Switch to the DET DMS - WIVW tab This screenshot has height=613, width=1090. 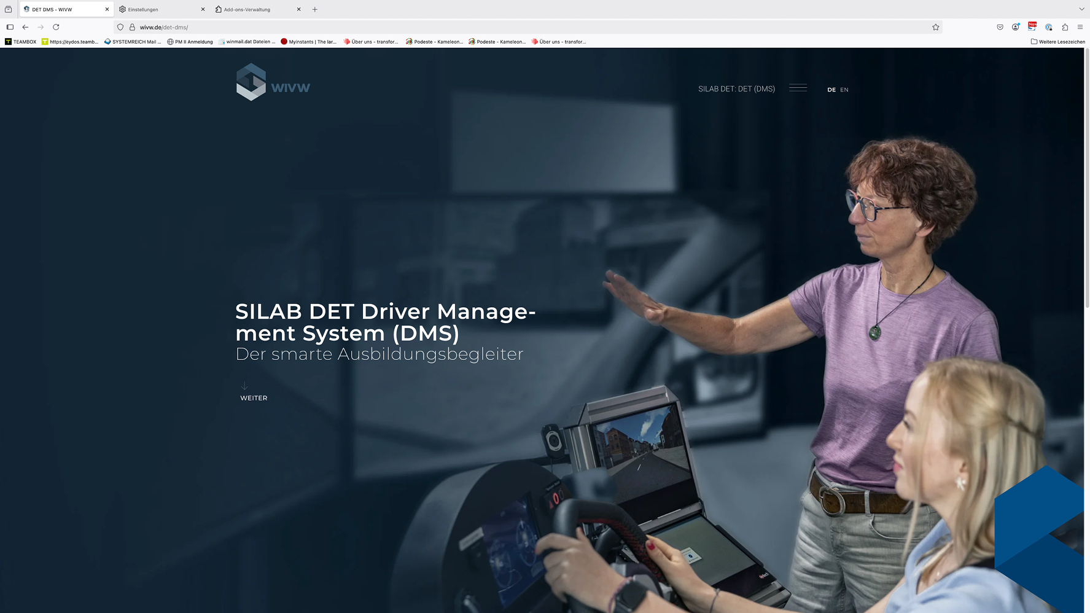(x=66, y=9)
